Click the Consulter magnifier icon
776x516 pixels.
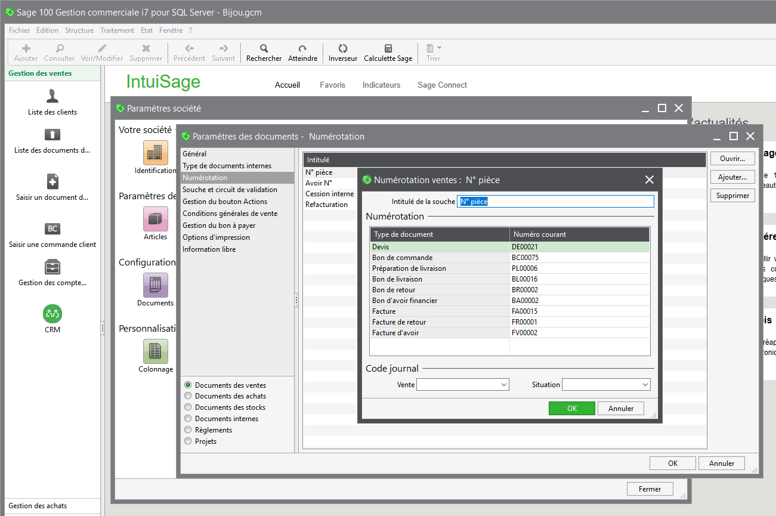60,48
